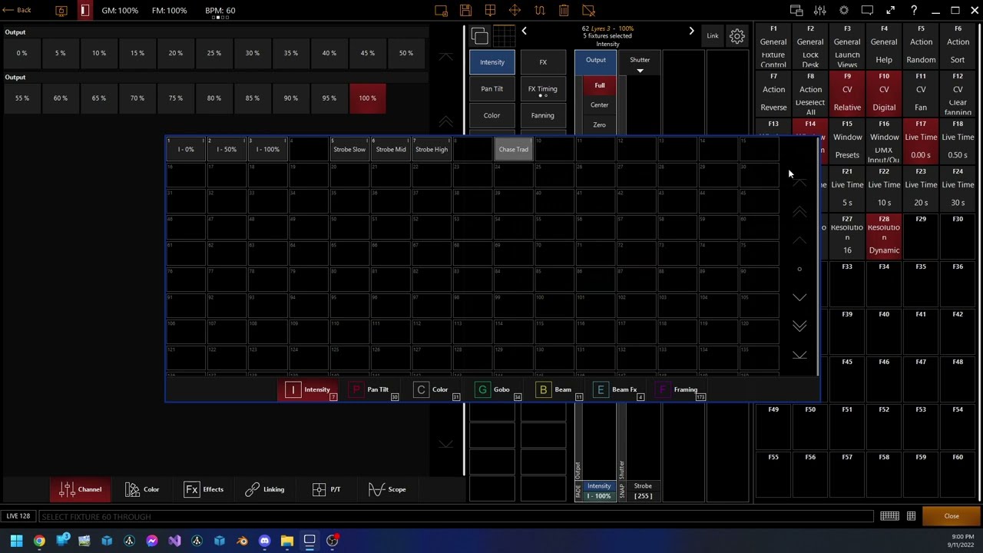The height and width of the screenshot is (553, 983).
Task: Select Strobe Mid preset
Action: click(x=390, y=150)
